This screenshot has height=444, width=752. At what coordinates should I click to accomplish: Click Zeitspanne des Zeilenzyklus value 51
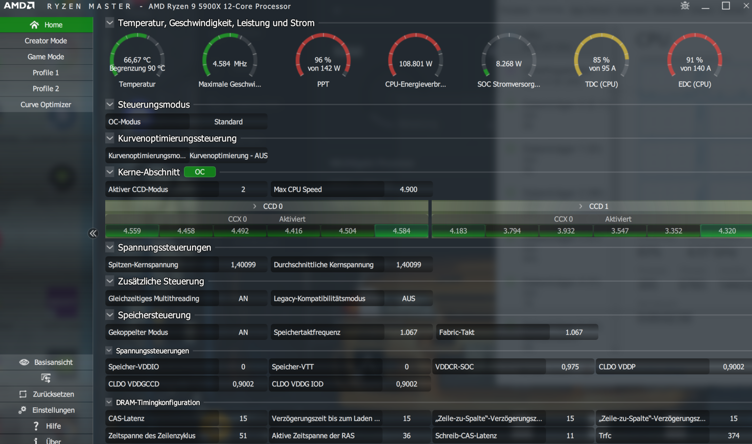click(x=243, y=436)
